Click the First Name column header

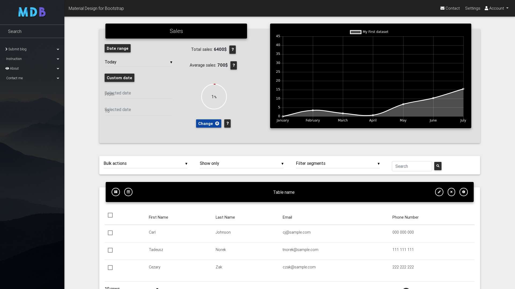pos(159,217)
